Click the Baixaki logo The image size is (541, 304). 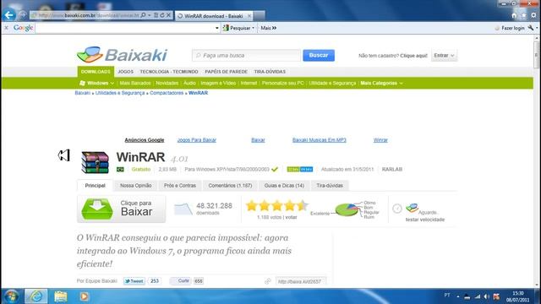(x=122, y=55)
